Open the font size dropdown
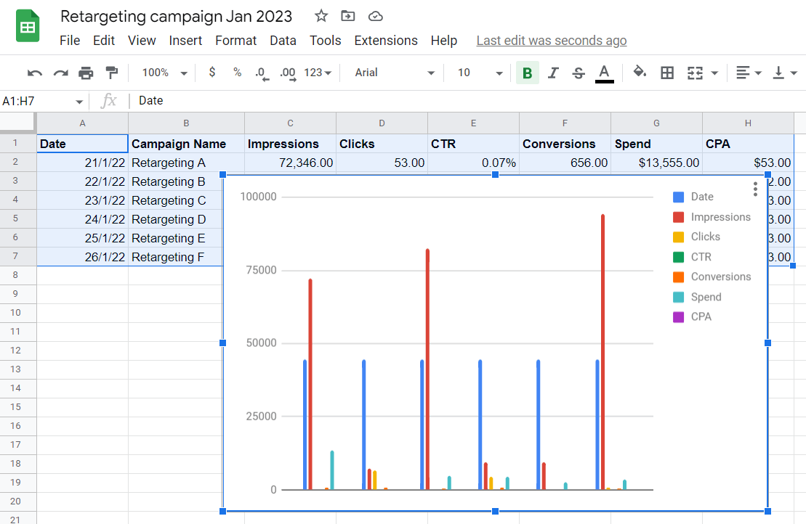This screenshot has width=806, height=524. pos(480,73)
